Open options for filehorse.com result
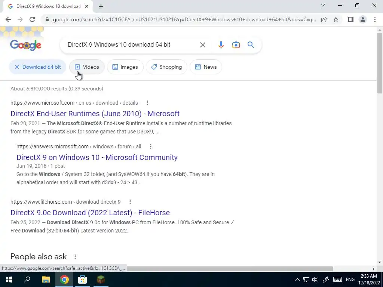 pos(130,202)
